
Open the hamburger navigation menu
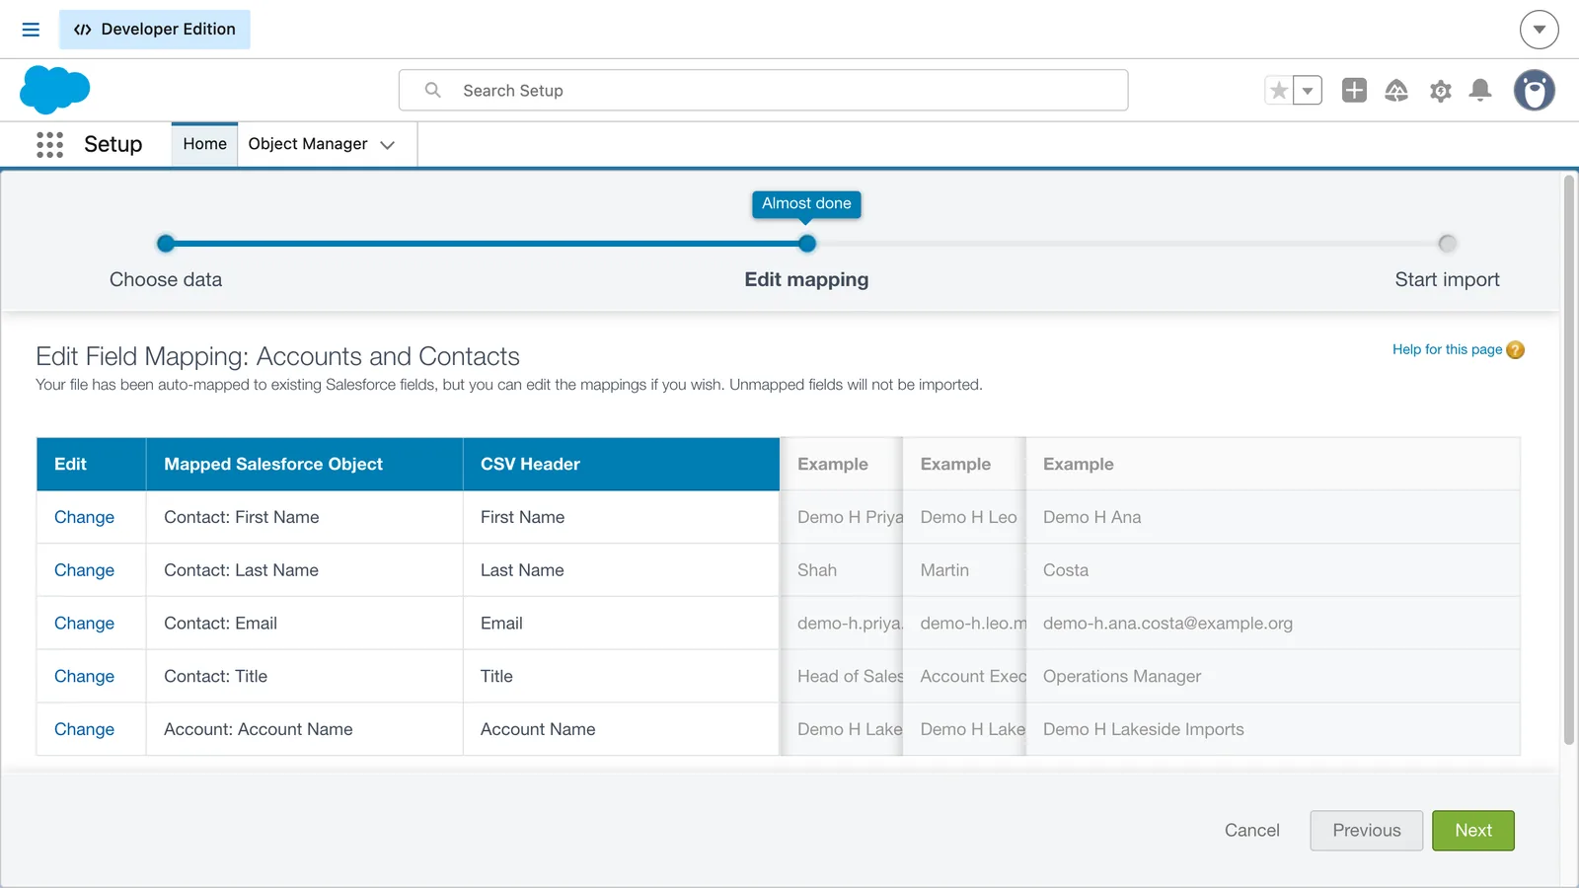(x=31, y=30)
